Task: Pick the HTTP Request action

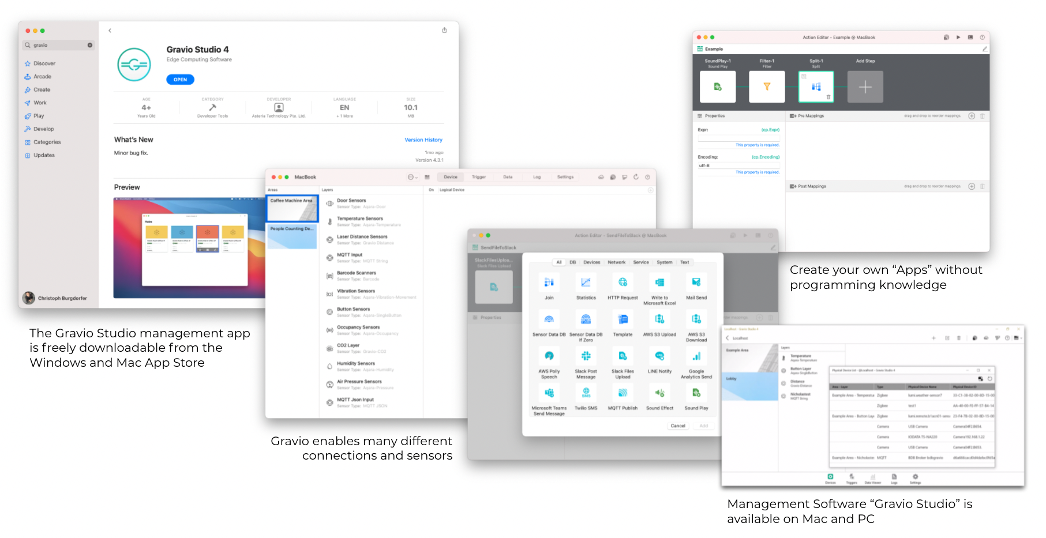Action: [x=623, y=283]
